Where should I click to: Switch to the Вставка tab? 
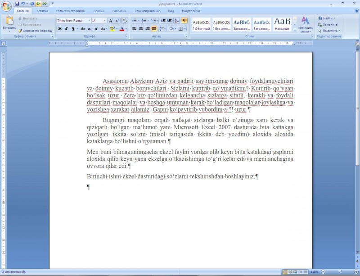tap(42, 11)
